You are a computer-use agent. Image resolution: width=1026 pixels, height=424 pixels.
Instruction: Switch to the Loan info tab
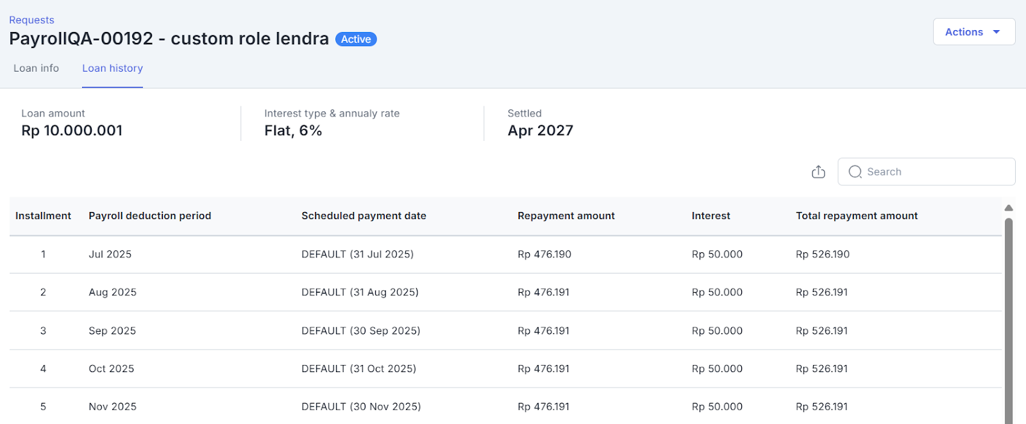tap(37, 69)
